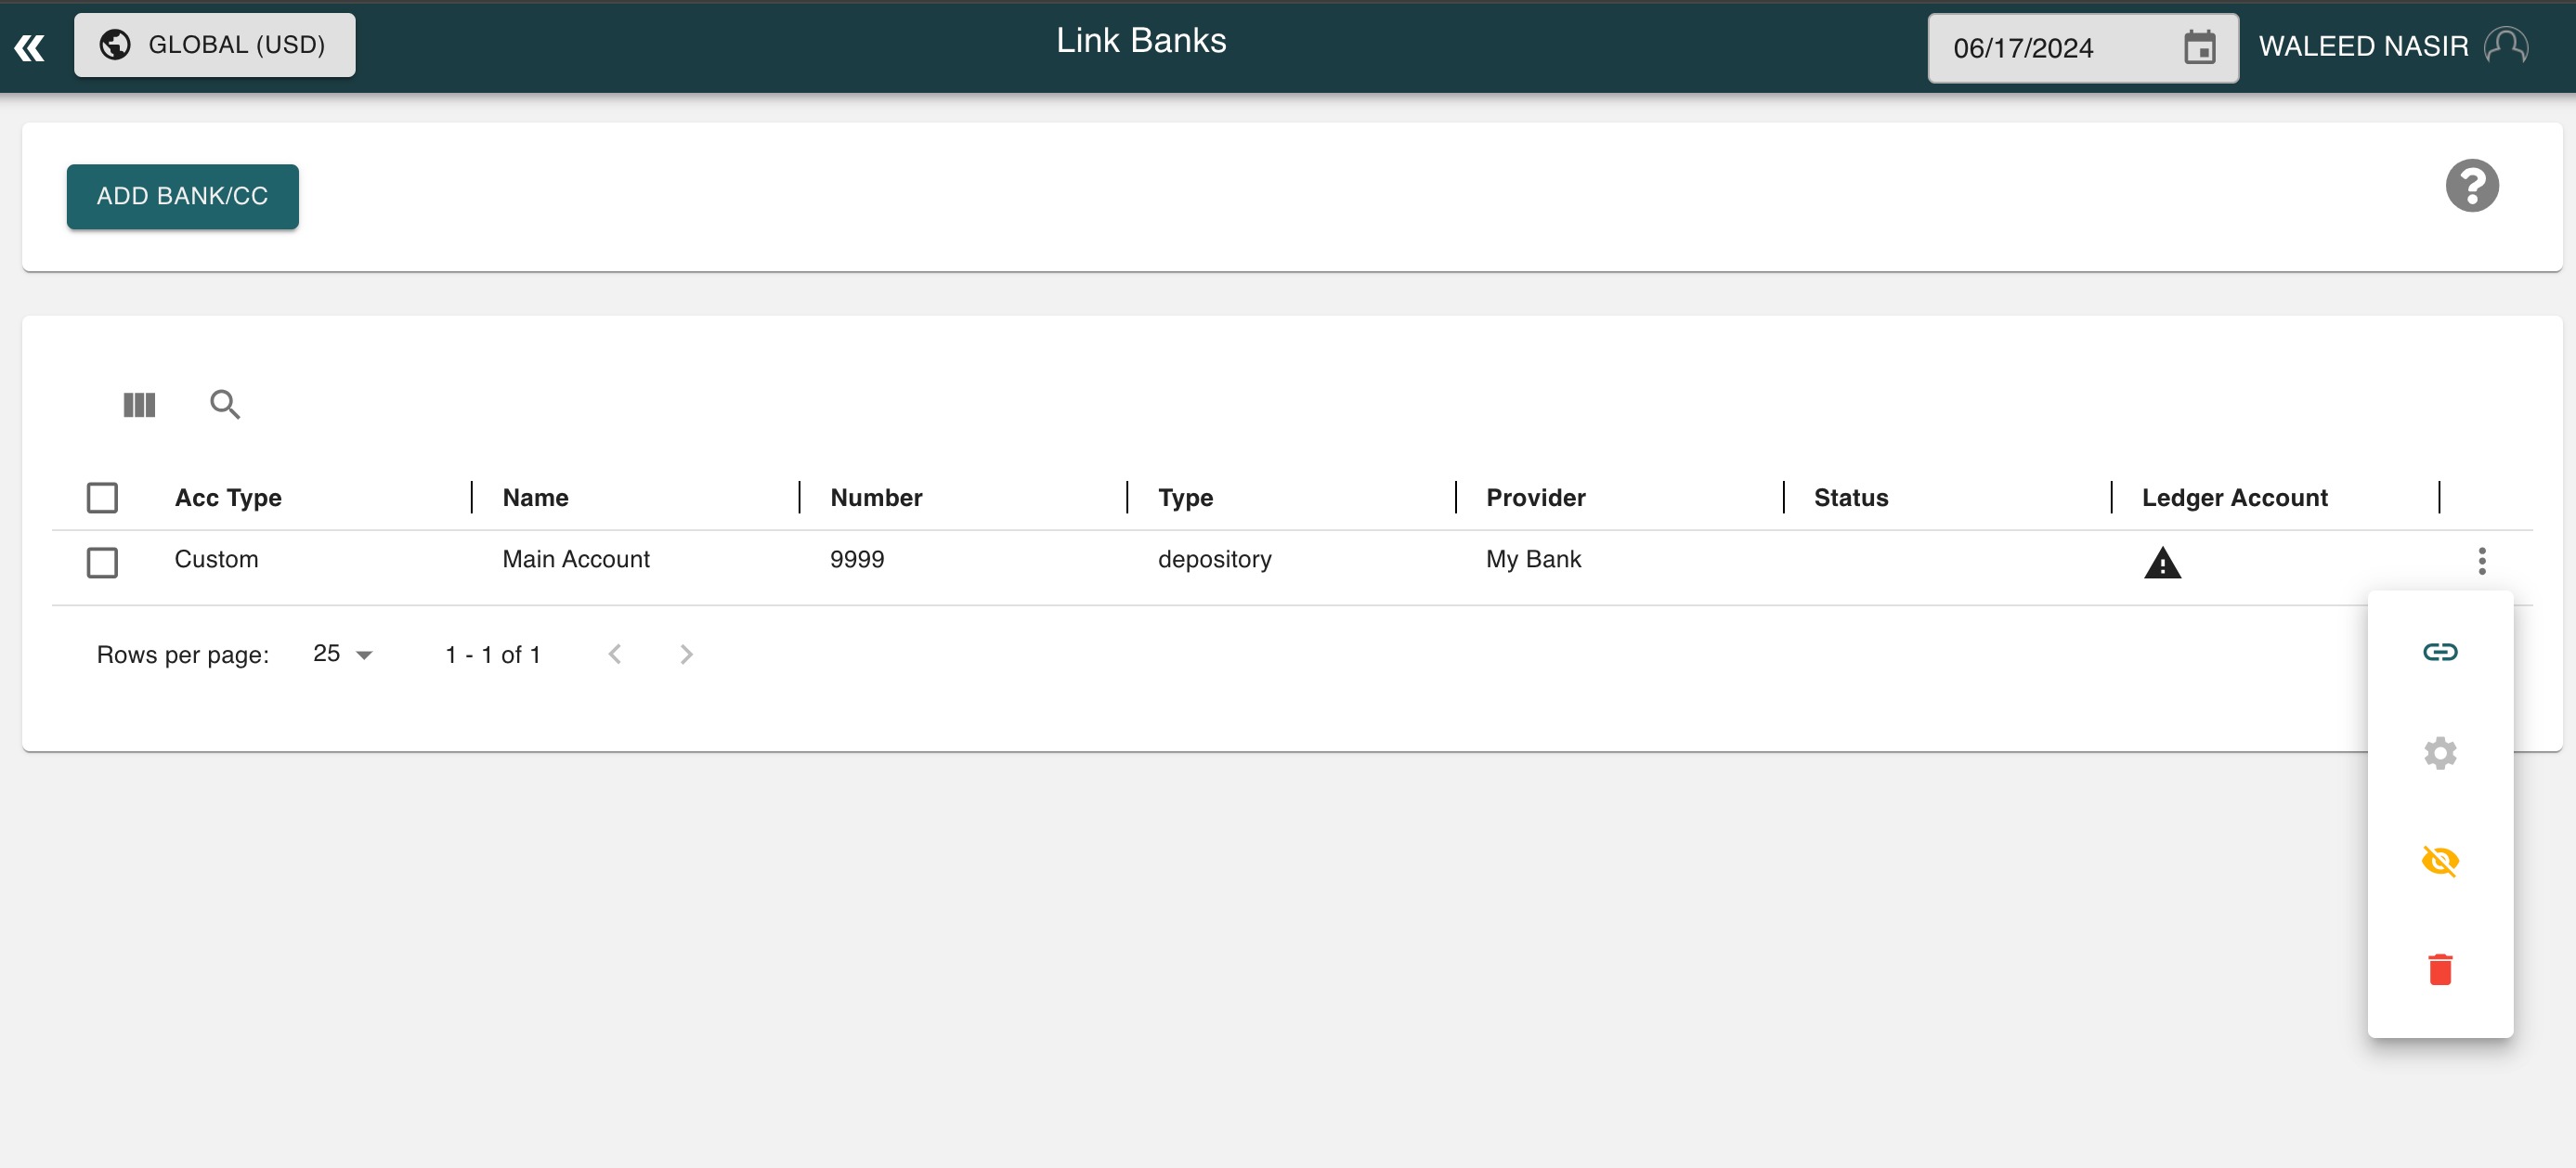Screen dimensions: 2576x1168
Task: Click the My Bank provider cell
Action: click(x=1533, y=559)
